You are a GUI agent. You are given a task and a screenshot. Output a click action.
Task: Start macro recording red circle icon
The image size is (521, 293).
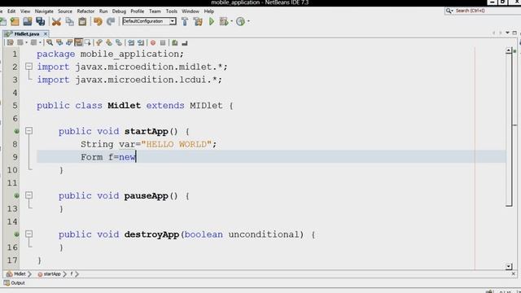click(153, 42)
